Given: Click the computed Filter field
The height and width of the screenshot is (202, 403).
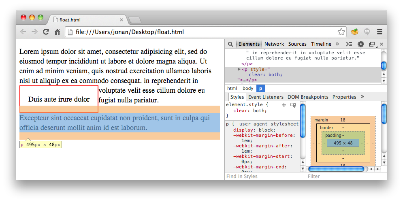Looking at the screenshot, I should [346, 176].
